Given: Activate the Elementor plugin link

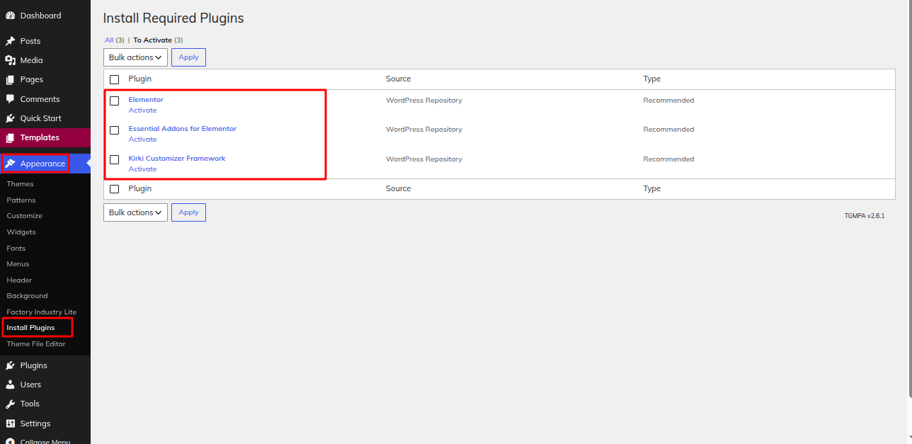Looking at the screenshot, I should coord(143,110).
